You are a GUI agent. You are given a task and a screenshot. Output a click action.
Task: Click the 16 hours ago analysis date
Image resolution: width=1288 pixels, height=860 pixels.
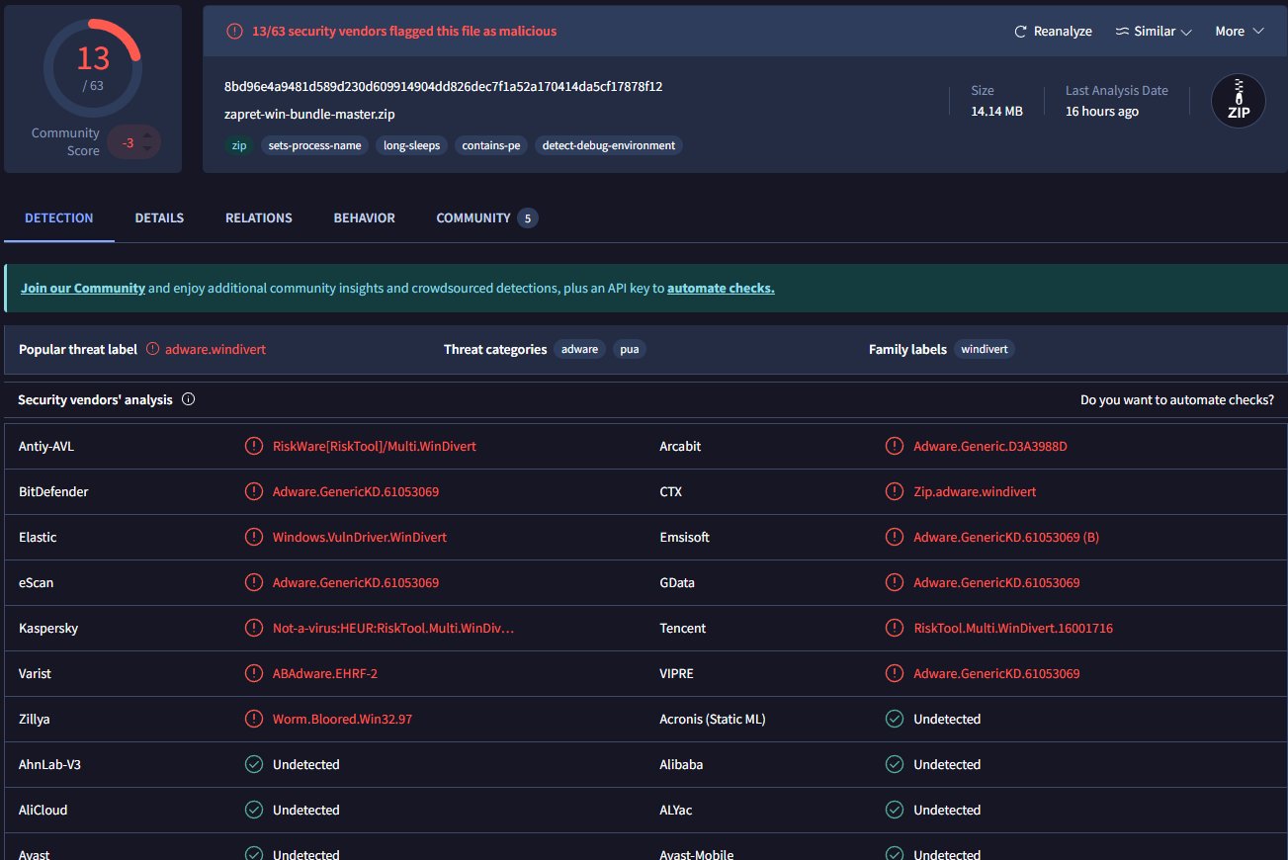[1102, 112]
